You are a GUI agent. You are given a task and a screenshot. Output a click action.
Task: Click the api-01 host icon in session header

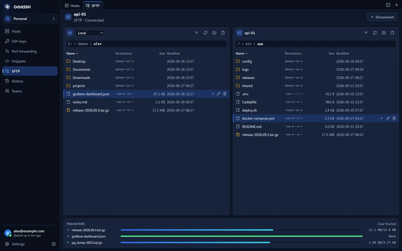click(x=68, y=17)
